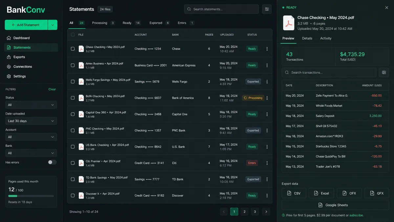Open row menu for Amex Business Apr 2024
Viewport: 394px width, 222px height.
[x=267, y=65]
